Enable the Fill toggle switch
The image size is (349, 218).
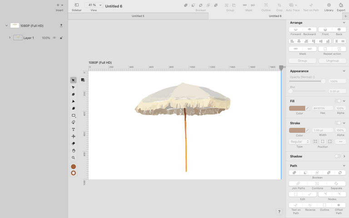pyautogui.click(x=338, y=101)
